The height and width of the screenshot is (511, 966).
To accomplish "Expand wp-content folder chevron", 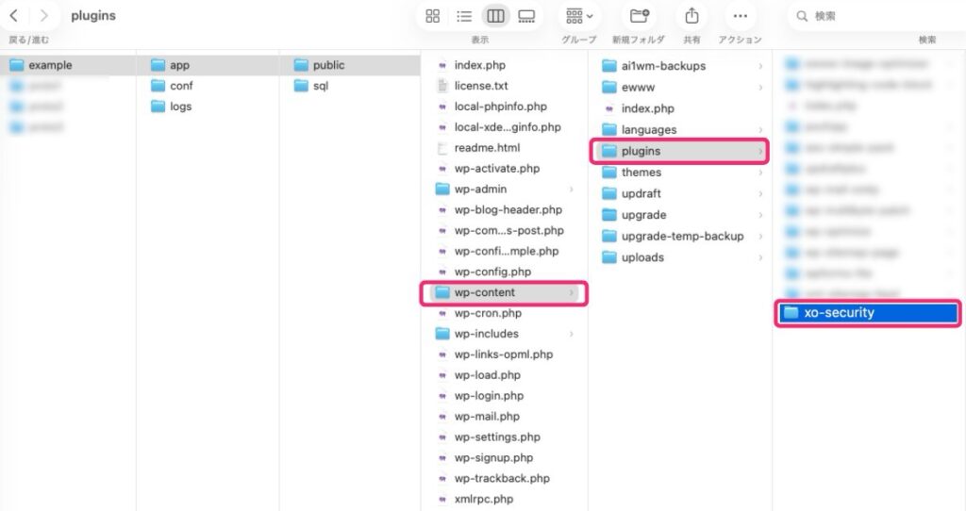I will (x=572, y=292).
